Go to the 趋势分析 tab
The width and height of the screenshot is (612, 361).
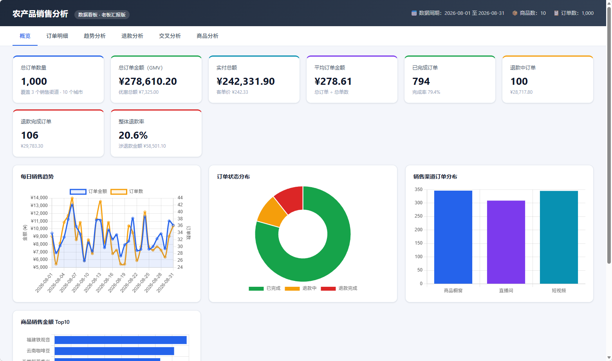[x=95, y=36]
